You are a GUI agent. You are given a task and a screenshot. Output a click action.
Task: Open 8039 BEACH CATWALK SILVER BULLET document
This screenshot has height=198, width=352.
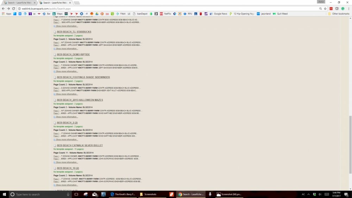click(80, 145)
